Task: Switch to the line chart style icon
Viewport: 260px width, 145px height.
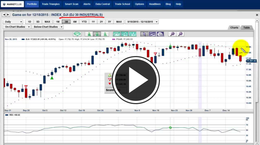Action: click(116, 34)
